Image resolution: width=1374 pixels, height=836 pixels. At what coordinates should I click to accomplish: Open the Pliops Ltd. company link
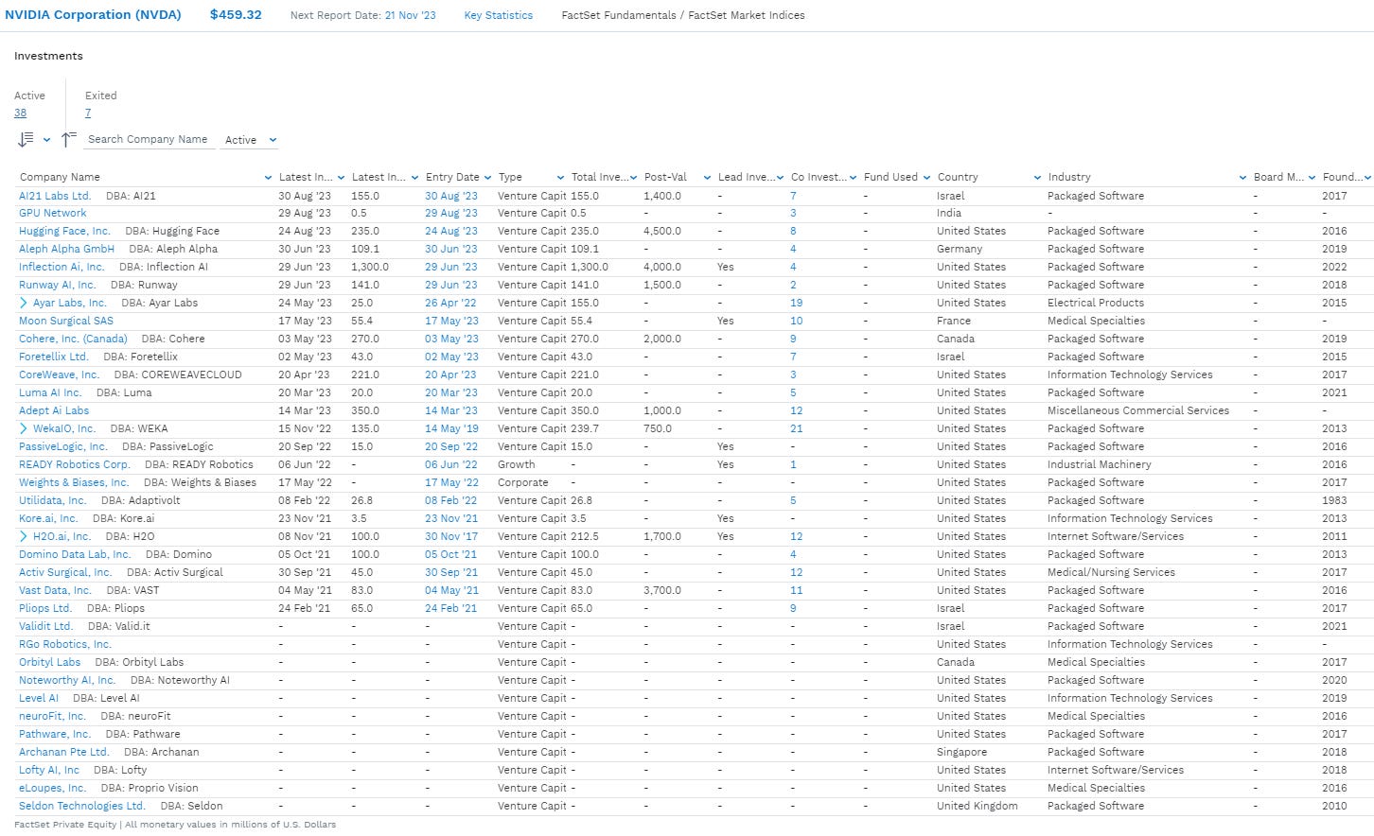45,608
